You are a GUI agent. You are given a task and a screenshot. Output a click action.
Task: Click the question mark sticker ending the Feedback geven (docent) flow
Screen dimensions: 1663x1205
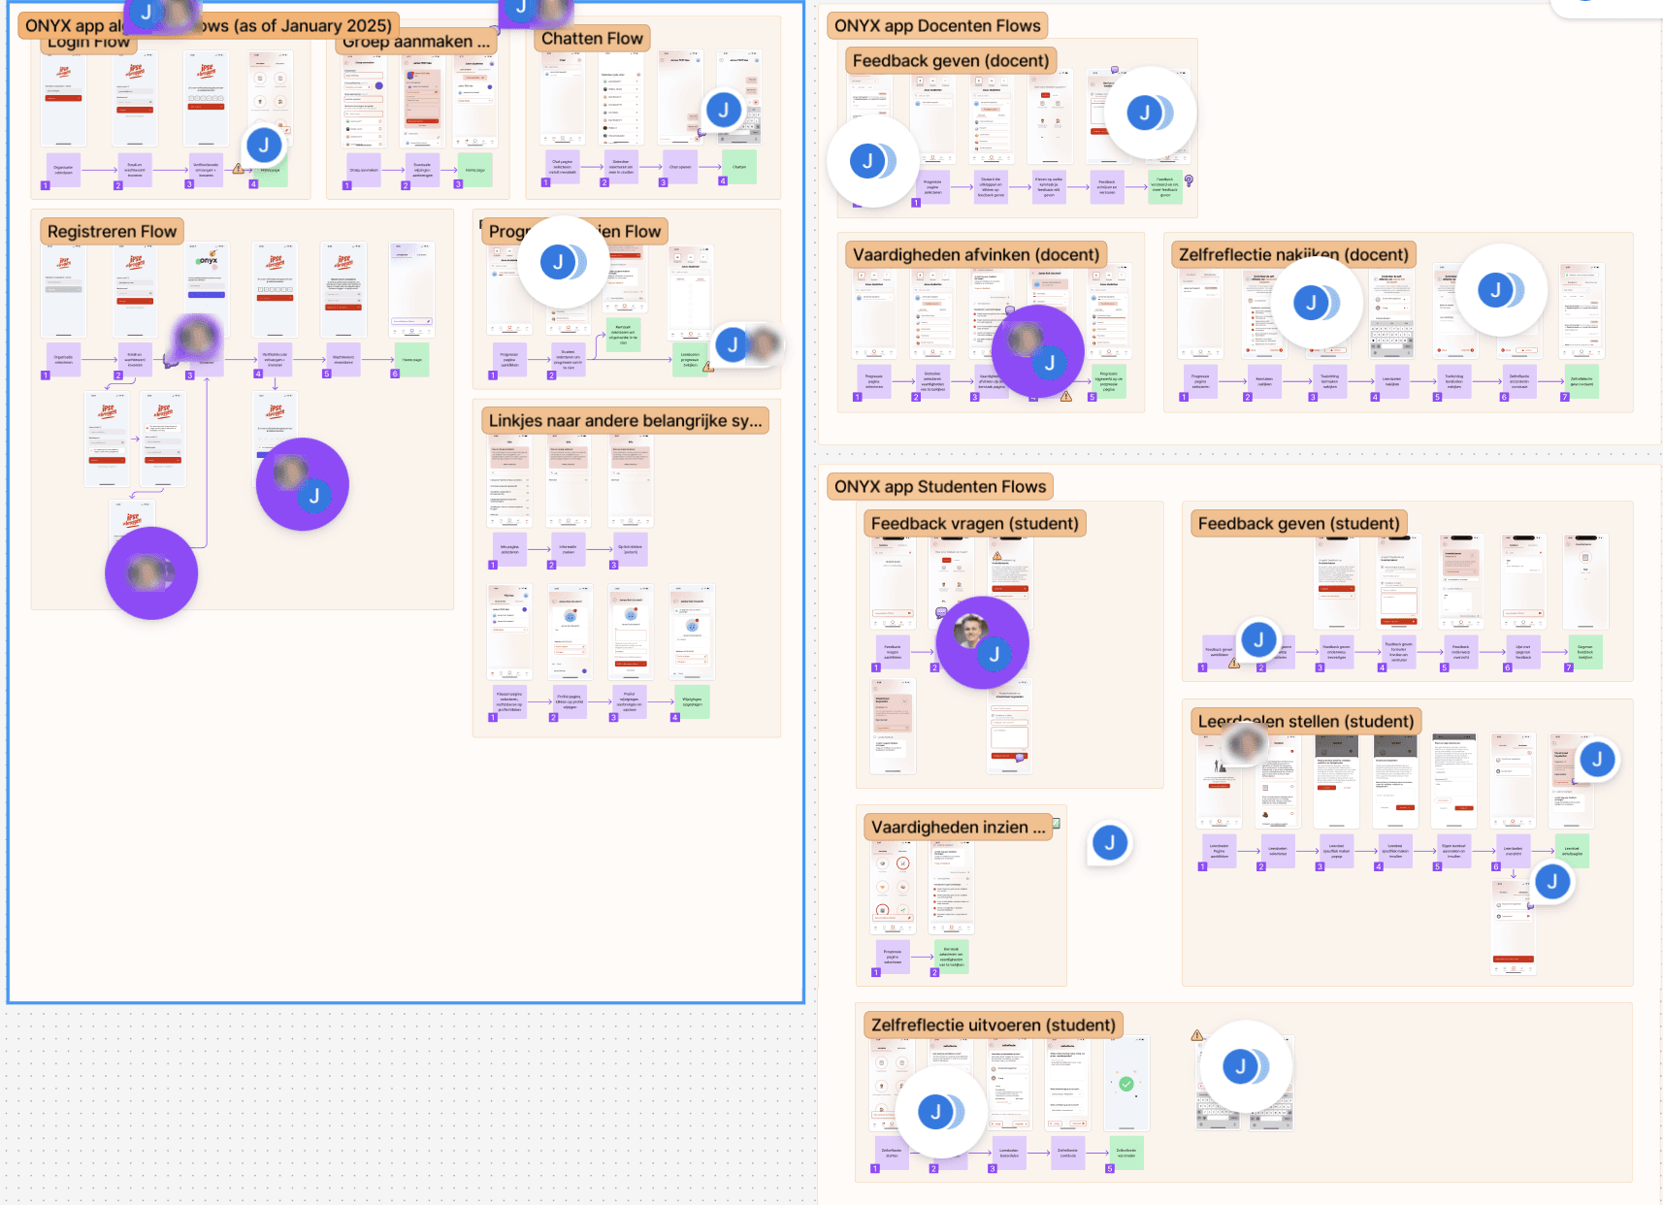coord(1190,181)
